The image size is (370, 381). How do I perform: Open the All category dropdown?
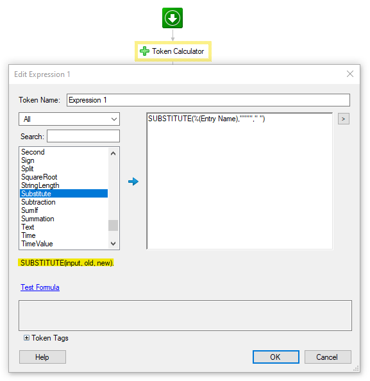(69, 119)
